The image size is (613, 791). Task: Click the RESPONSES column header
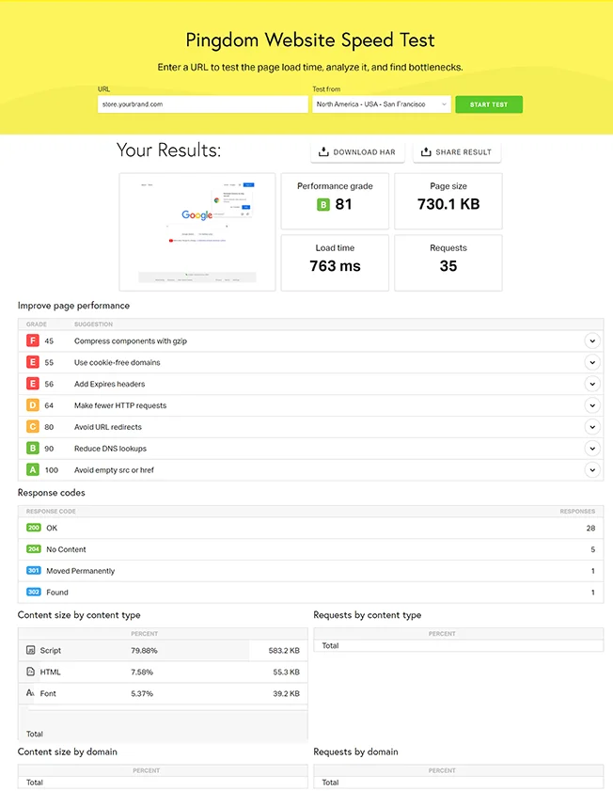[x=577, y=512]
